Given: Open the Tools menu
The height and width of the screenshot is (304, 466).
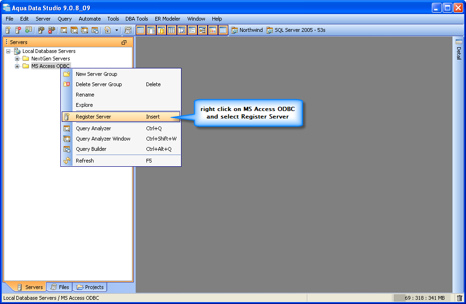Looking at the screenshot, I should tap(113, 19).
